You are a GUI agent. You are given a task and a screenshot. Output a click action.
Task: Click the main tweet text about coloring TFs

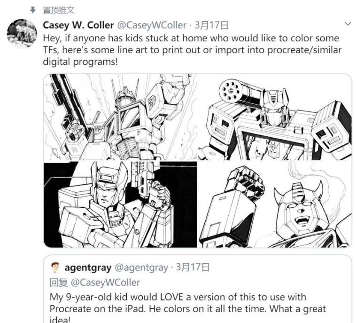(x=192, y=50)
